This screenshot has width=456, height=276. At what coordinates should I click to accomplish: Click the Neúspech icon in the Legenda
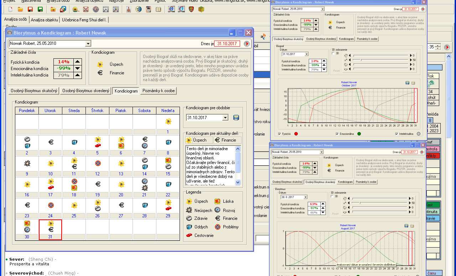pyautogui.click(x=189, y=210)
